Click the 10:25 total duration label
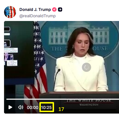The image size is (119, 115). point(46,108)
